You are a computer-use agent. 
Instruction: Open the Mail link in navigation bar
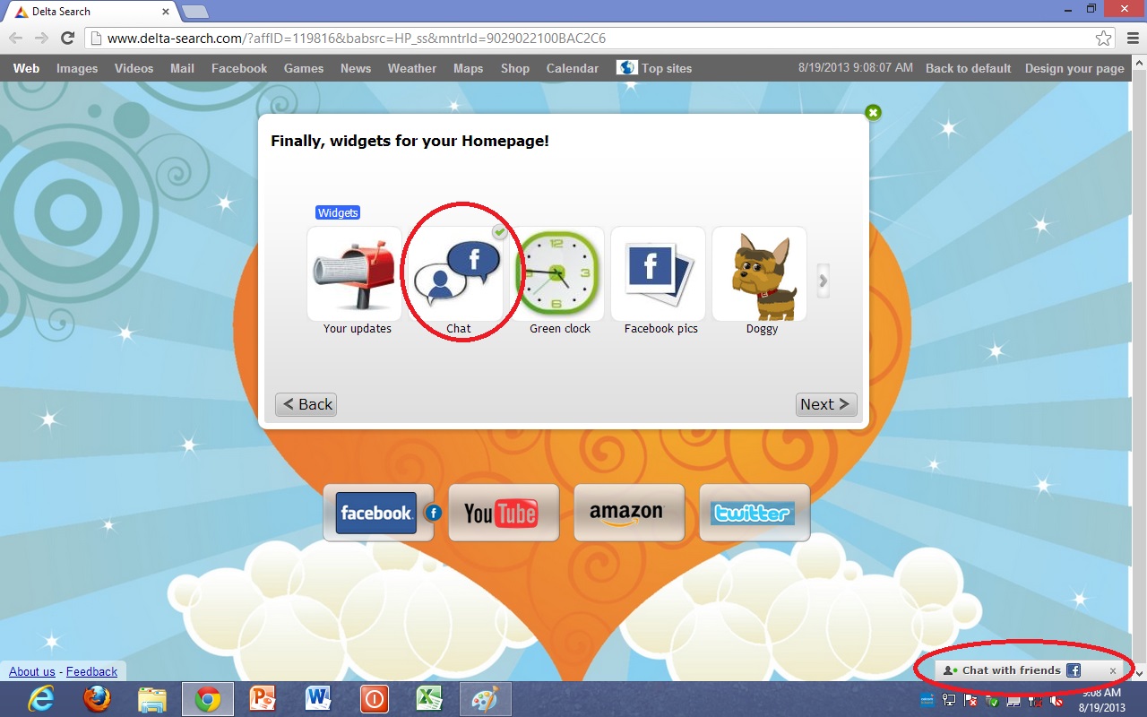click(182, 68)
